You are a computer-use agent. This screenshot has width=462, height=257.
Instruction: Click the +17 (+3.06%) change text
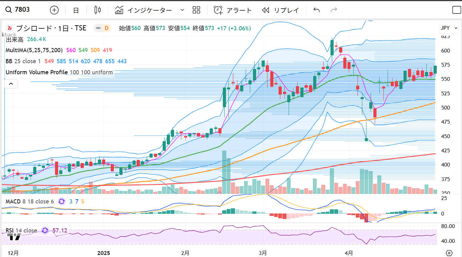(234, 28)
